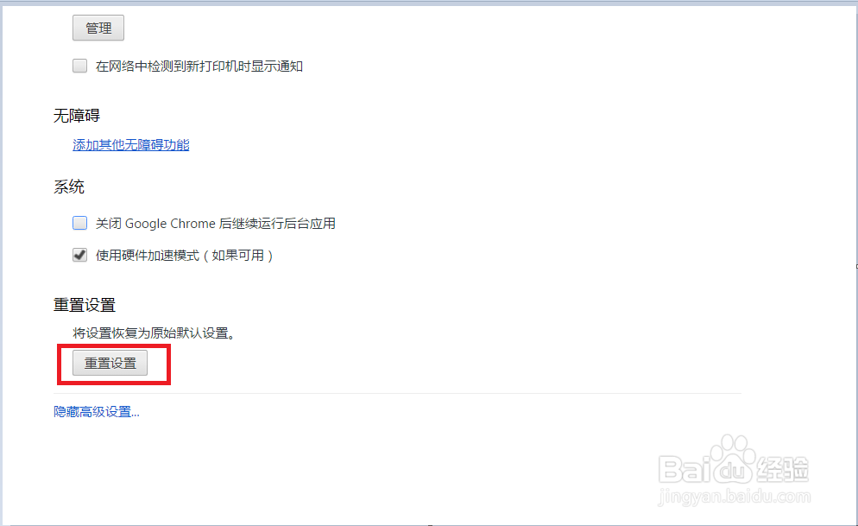Click the jingyan.baidu.com watermark text
Screen dimensions: 858x526
coord(735,497)
